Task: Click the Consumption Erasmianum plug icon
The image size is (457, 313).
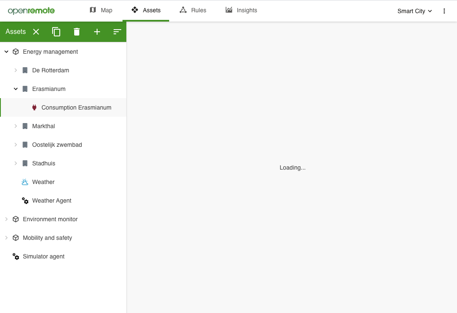Action: click(x=34, y=107)
